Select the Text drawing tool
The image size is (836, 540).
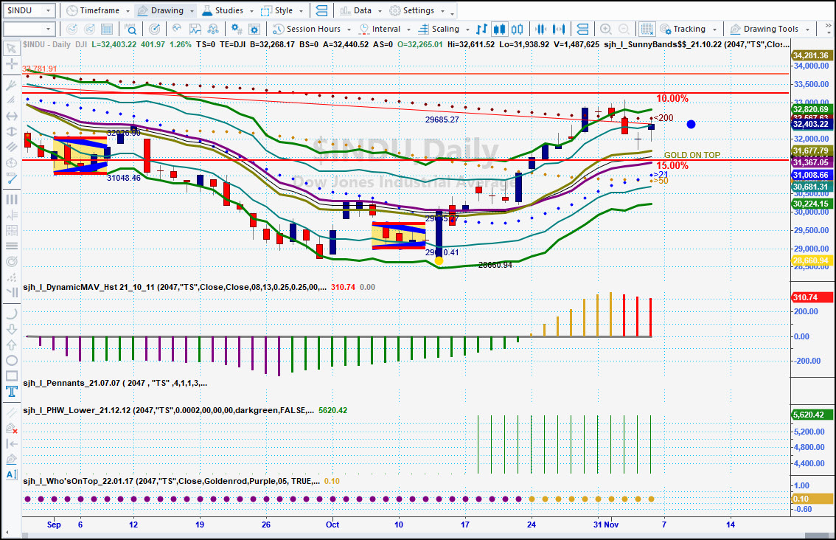[x=11, y=392]
